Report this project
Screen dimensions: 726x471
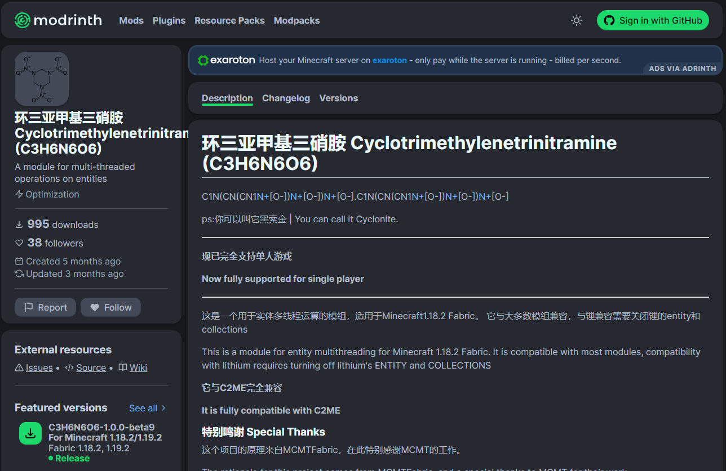coord(45,307)
